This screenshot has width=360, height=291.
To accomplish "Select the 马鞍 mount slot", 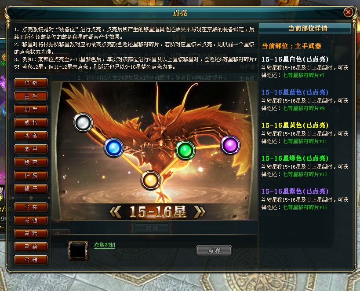I will [x=31, y=207].
